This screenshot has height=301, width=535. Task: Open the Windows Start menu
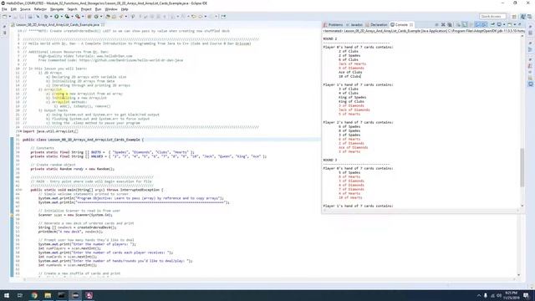(x=7, y=295)
